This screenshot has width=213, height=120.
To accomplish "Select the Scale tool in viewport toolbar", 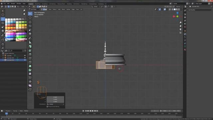I will [30, 30].
